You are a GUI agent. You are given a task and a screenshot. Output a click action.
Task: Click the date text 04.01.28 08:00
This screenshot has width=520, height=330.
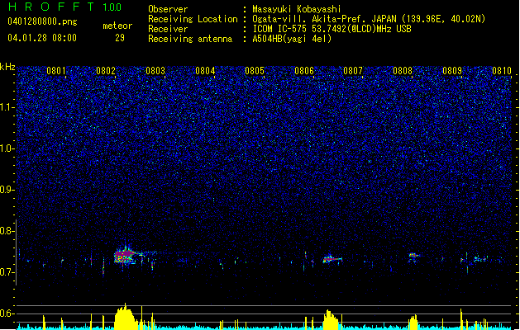[x=42, y=38]
